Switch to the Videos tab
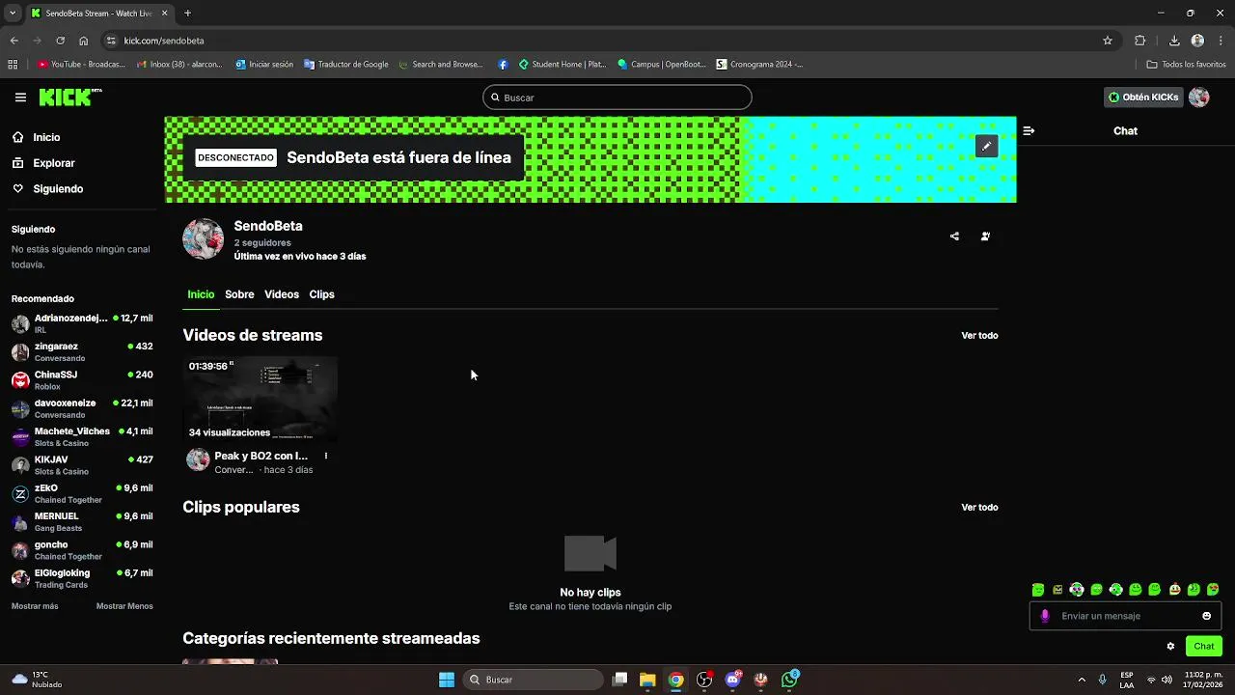Viewport: 1235px width, 695px height. tap(282, 294)
